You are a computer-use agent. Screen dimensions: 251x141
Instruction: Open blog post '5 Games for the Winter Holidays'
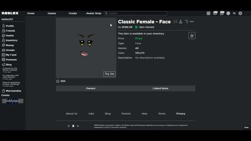[x=10, y=69]
